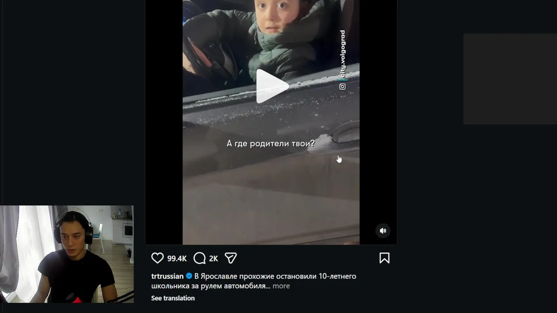The image size is (557, 313).
Task: Click See translation below the caption
Action: pos(173,298)
